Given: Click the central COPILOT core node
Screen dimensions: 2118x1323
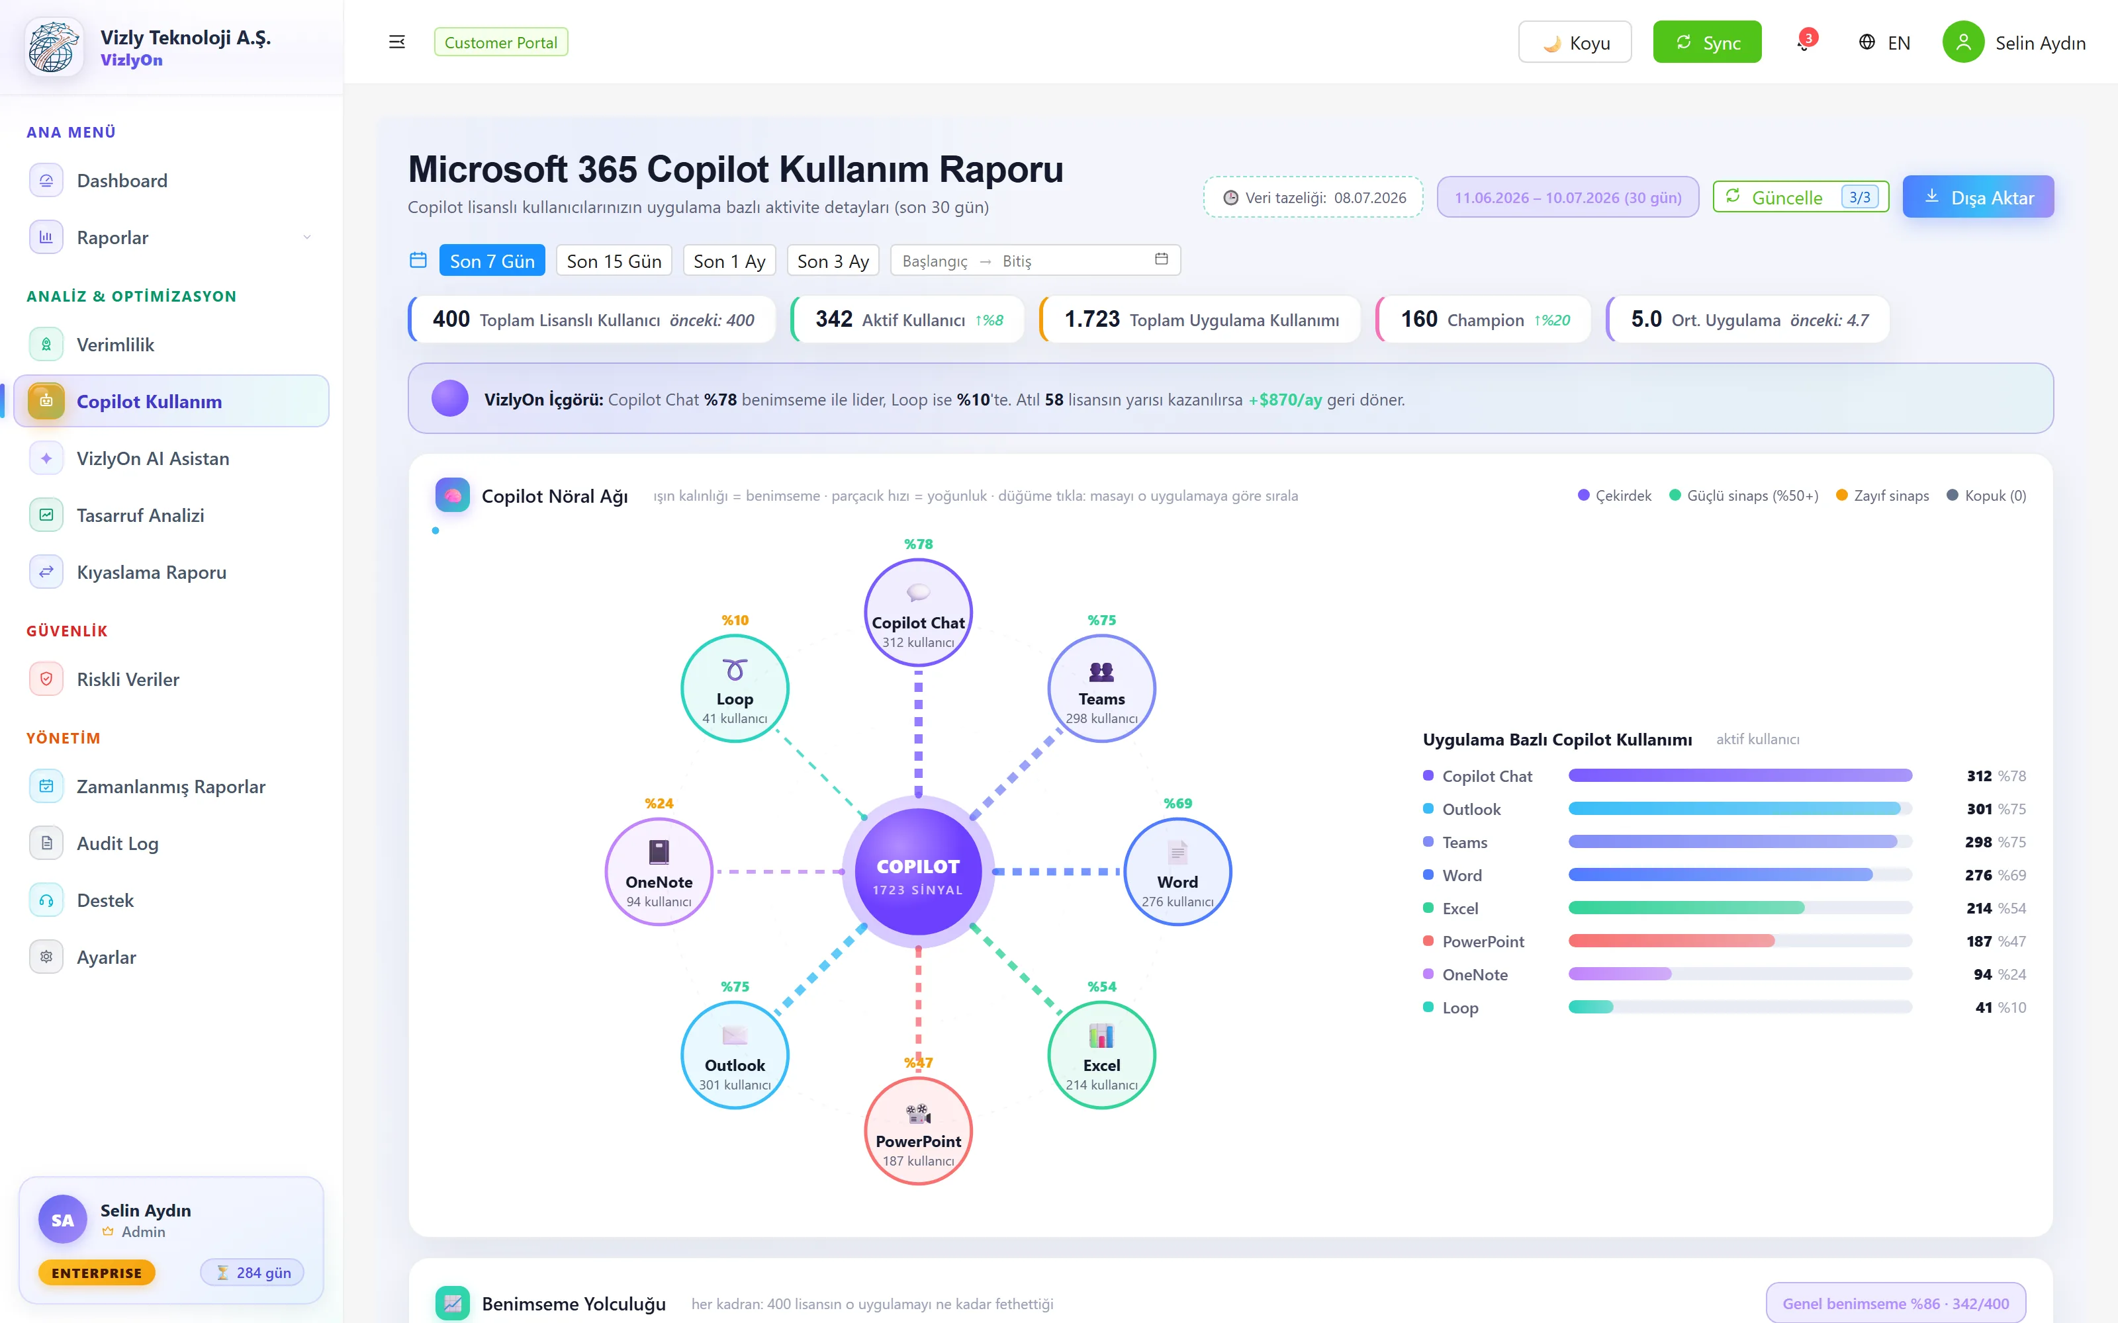Looking at the screenshot, I should pyautogui.click(x=918, y=871).
